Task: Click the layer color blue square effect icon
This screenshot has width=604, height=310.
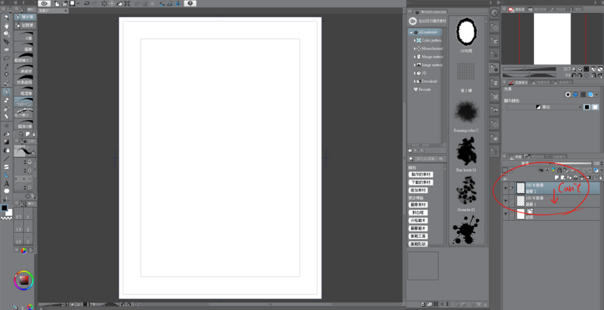Action: point(591,94)
